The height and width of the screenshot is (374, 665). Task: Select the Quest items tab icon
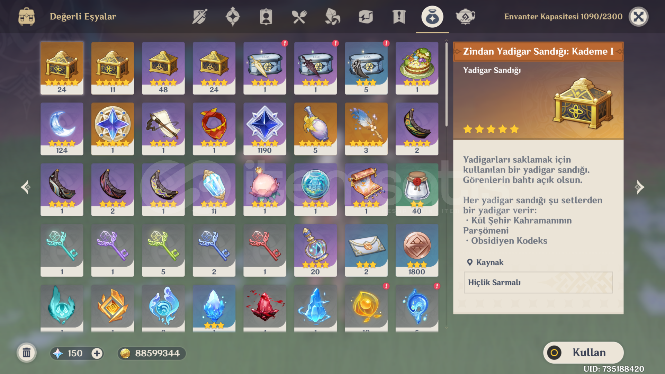point(399,16)
